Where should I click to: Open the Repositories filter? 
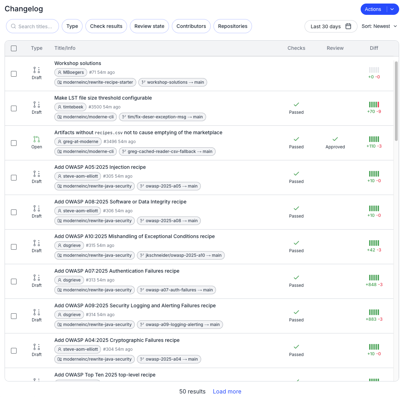(x=233, y=26)
